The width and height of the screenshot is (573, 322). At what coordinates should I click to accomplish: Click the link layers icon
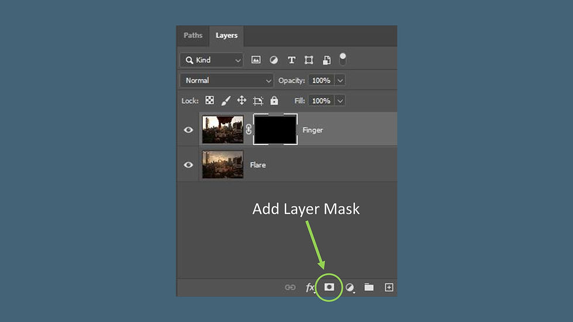coord(290,288)
